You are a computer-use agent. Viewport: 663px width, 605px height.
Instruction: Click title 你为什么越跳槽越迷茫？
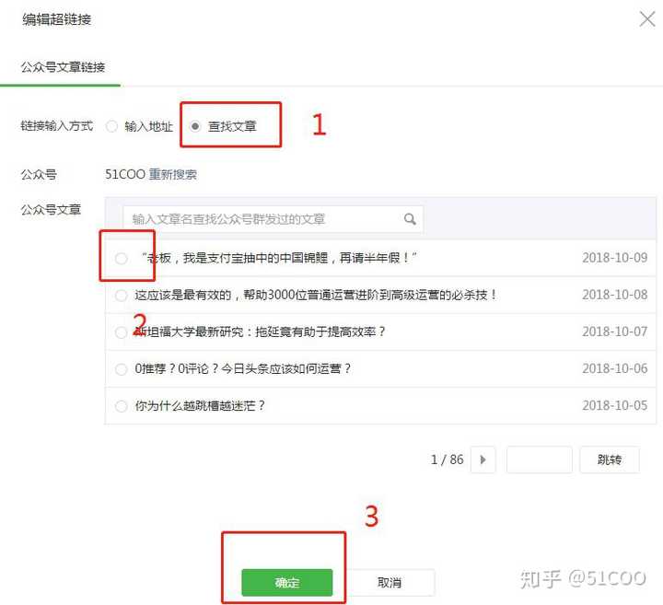coord(200,405)
